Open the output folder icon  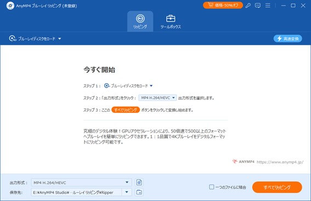[139, 192]
